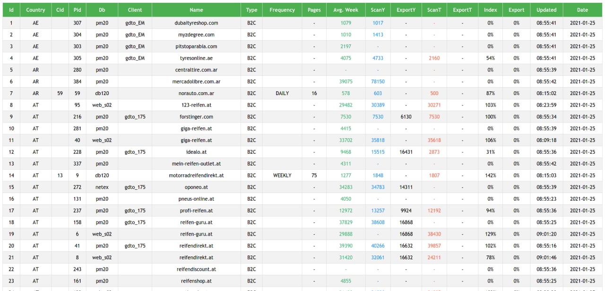
Task: Click the ExportT column header
Action: [462, 10]
